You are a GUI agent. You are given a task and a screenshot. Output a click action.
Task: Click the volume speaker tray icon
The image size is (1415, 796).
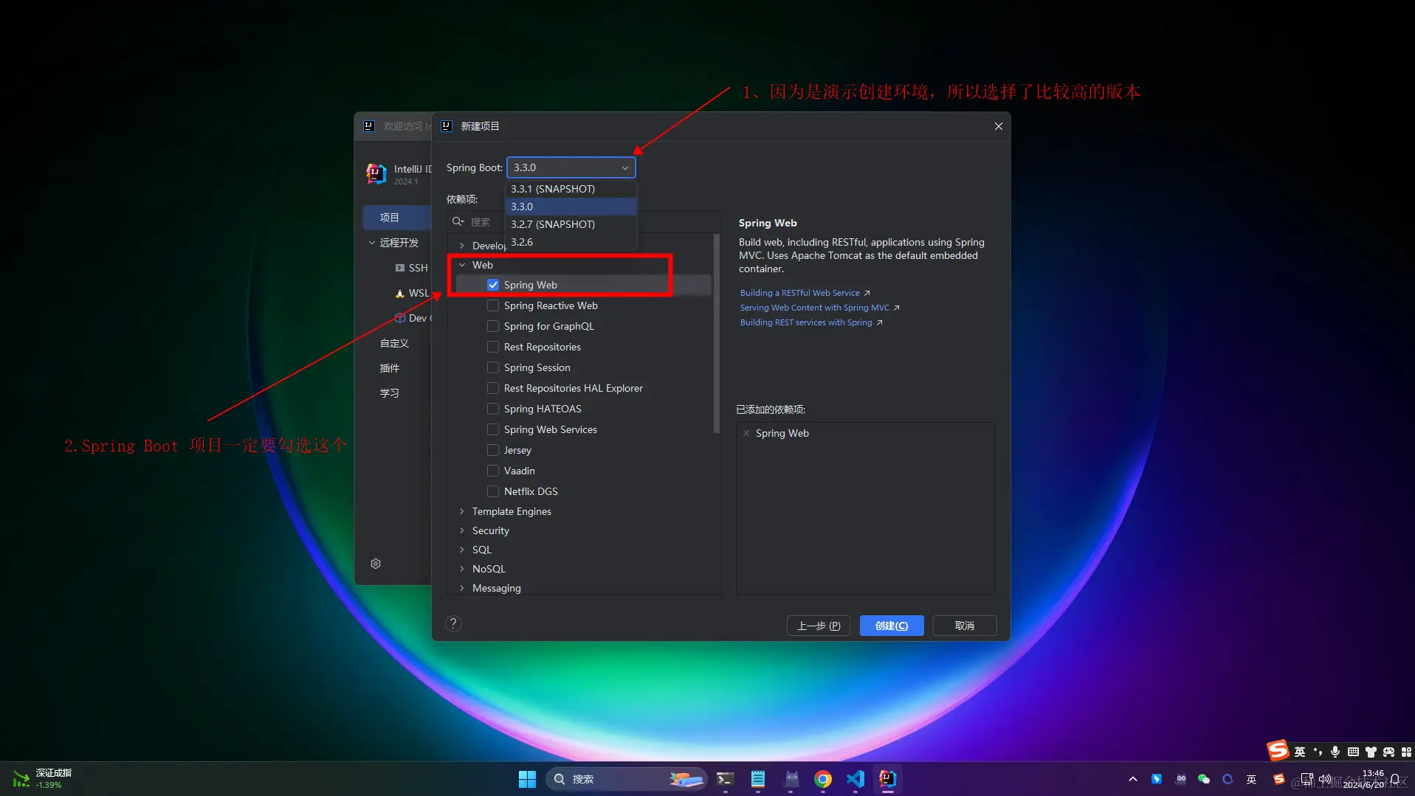click(x=1325, y=779)
